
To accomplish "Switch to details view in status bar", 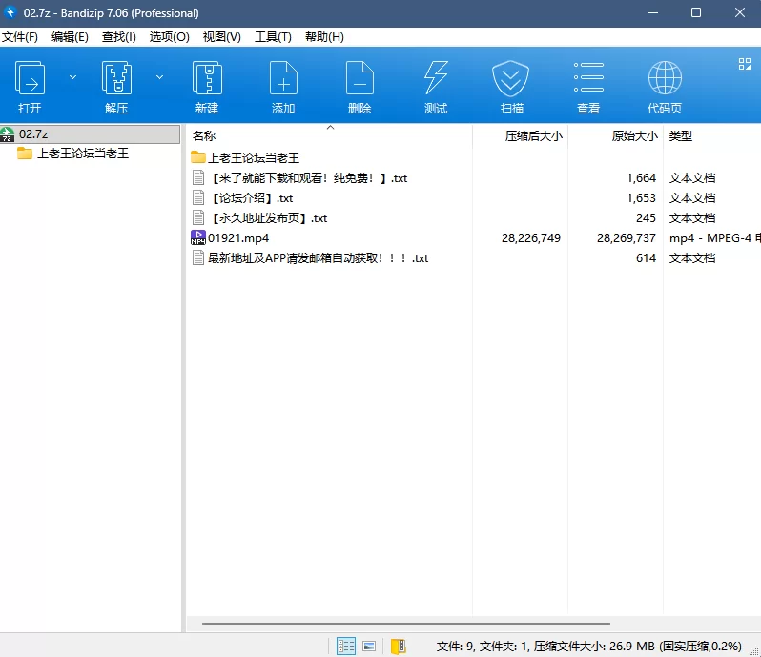I will pyautogui.click(x=346, y=646).
